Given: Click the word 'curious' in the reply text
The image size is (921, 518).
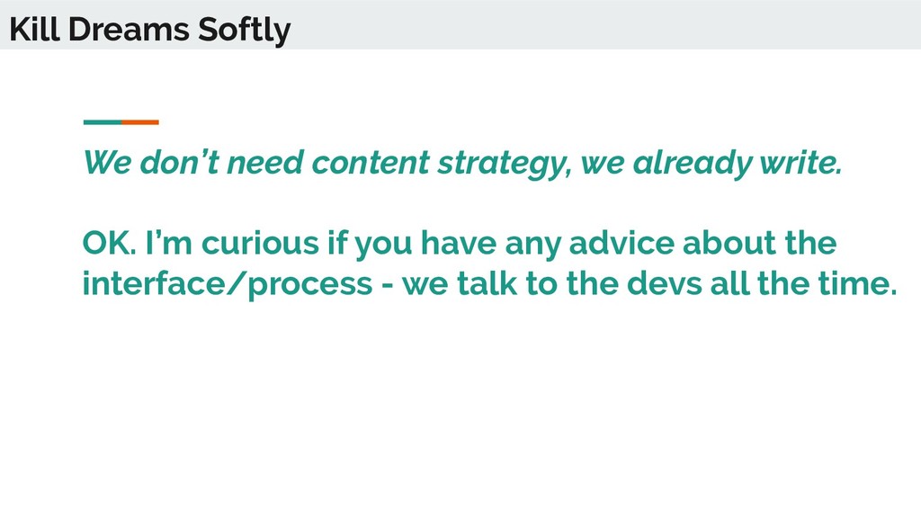Looking at the screenshot, I should tap(260, 243).
